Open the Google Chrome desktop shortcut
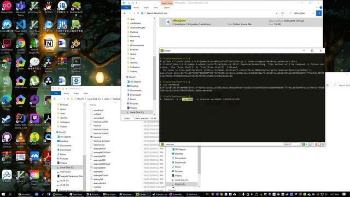Image resolution: width=350 pixels, height=197 pixels. click(21, 46)
